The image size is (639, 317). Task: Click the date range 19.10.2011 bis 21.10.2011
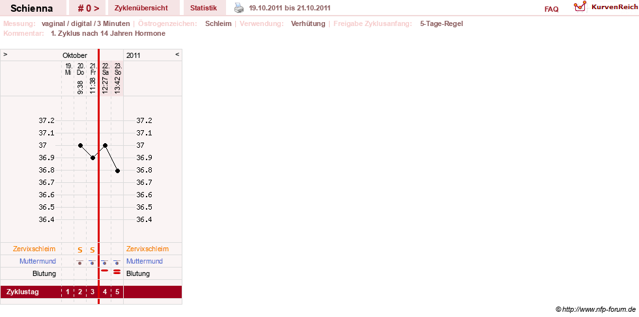click(x=290, y=8)
